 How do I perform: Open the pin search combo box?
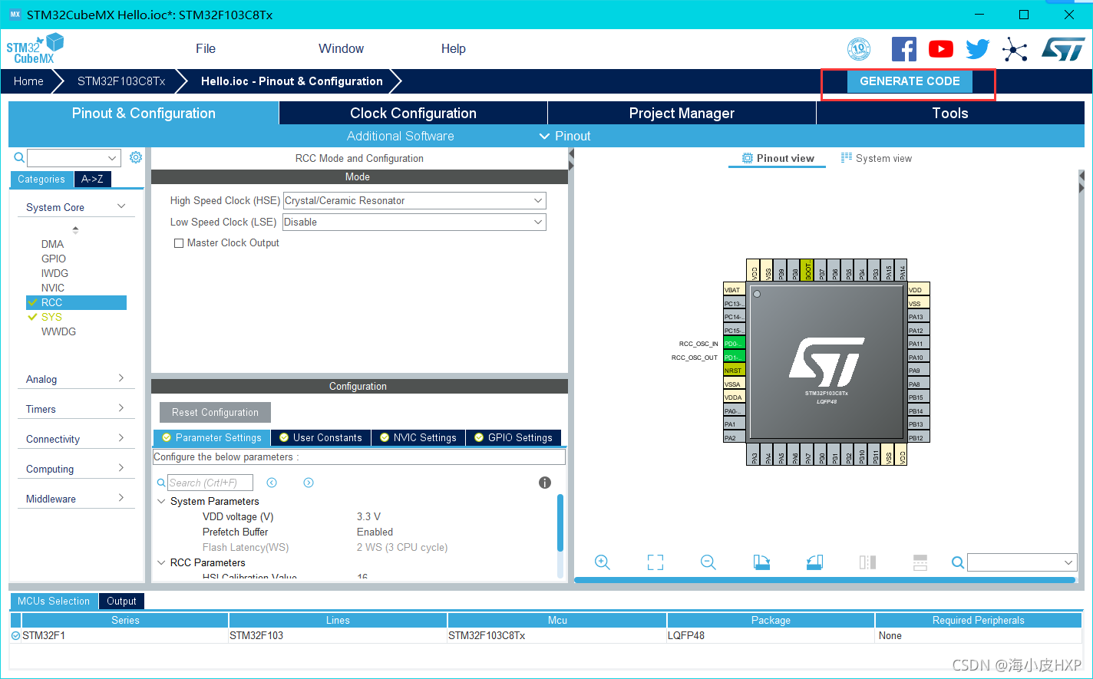click(x=1022, y=562)
